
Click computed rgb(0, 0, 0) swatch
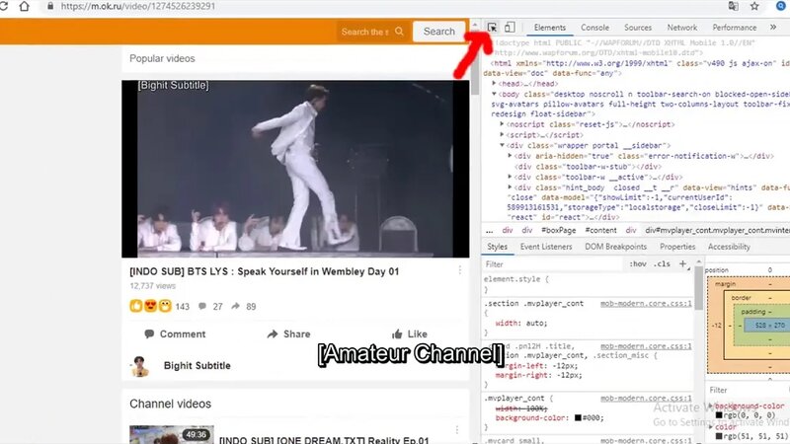click(x=719, y=415)
